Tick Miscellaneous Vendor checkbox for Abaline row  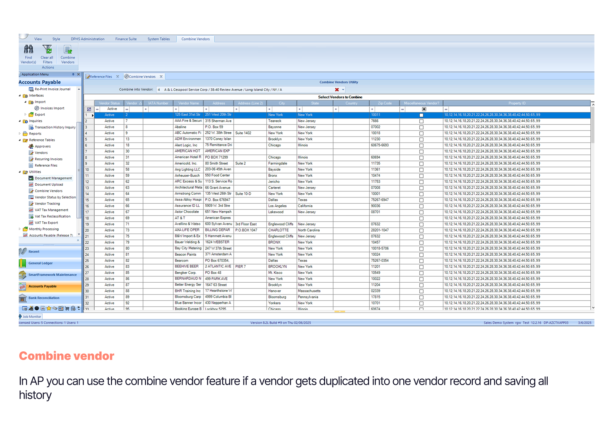coord(421,127)
